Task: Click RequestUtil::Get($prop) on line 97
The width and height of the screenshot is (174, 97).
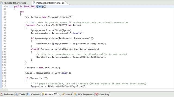Action: point(89,44)
